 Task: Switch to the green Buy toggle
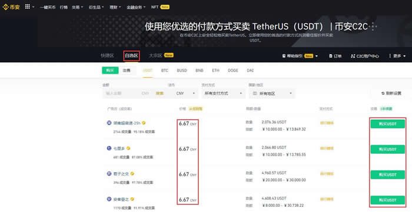pyautogui.click(x=110, y=70)
